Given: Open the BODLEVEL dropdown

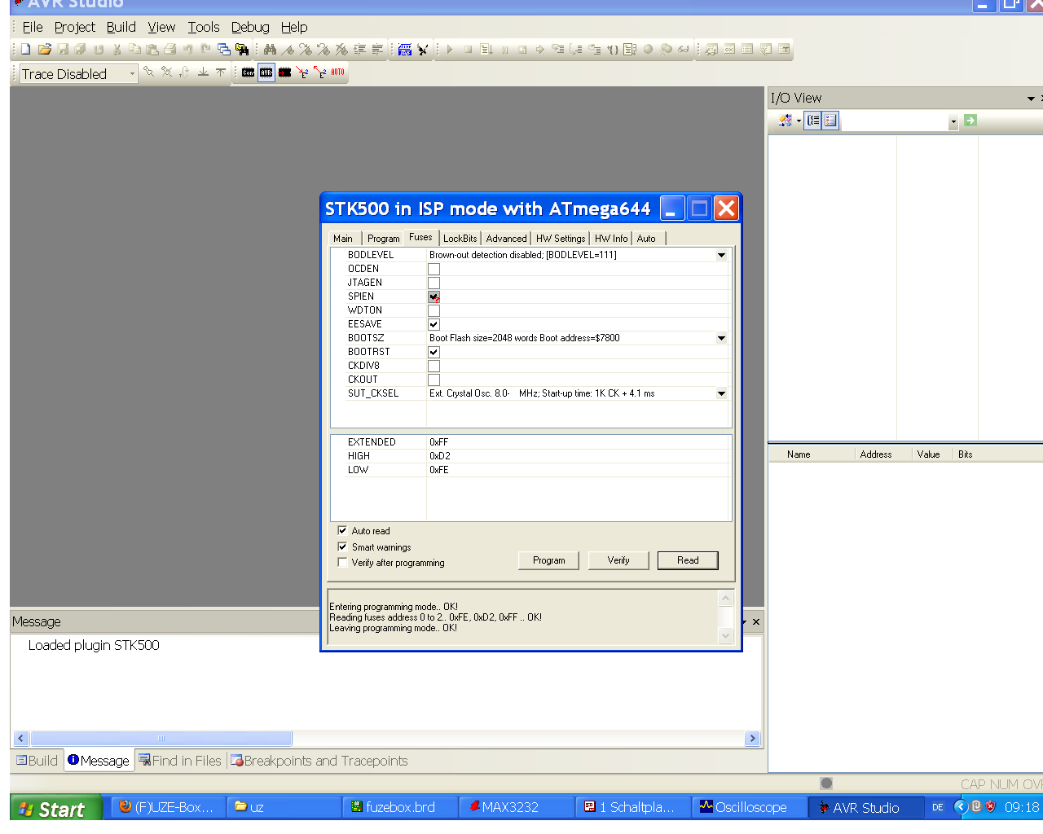Looking at the screenshot, I should coord(721,255).
